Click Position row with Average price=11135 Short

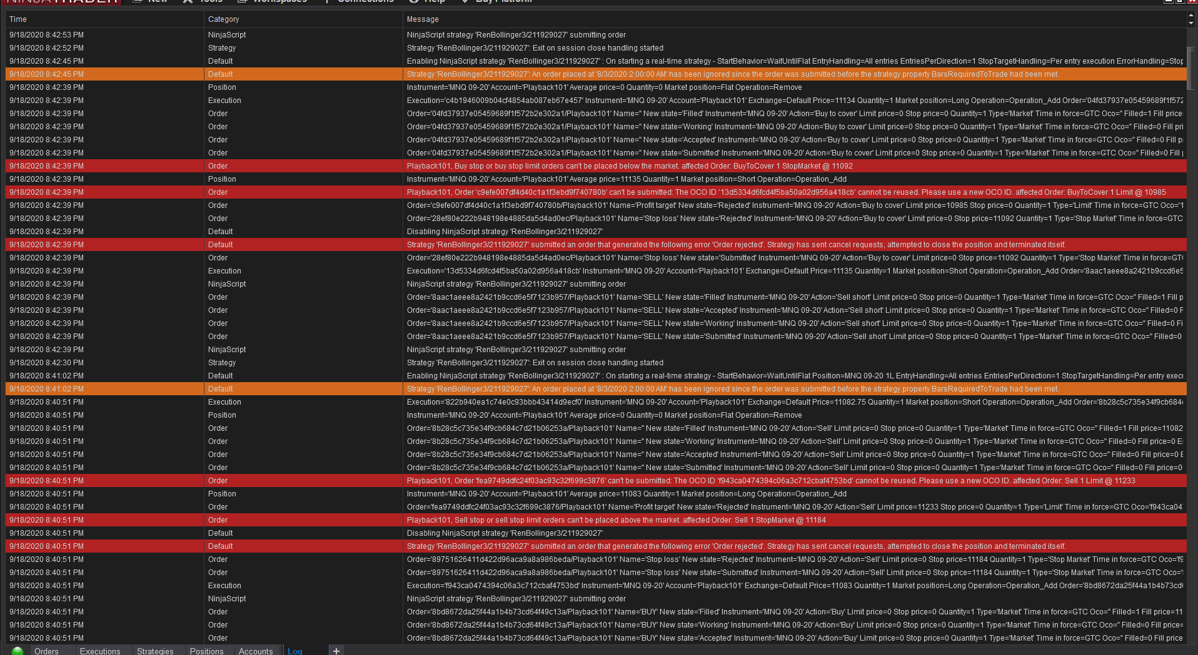tap(596, 179)
